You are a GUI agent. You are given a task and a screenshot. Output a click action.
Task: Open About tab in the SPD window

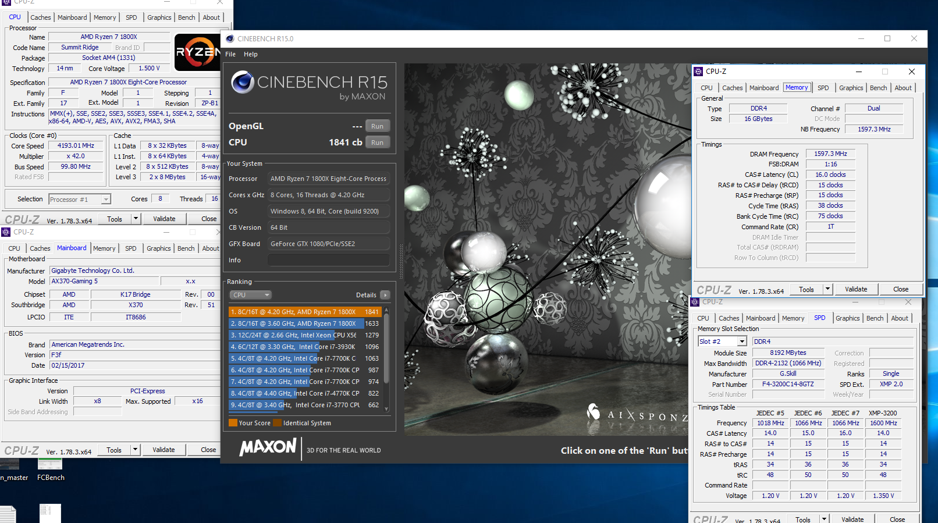tap(900, 318)
